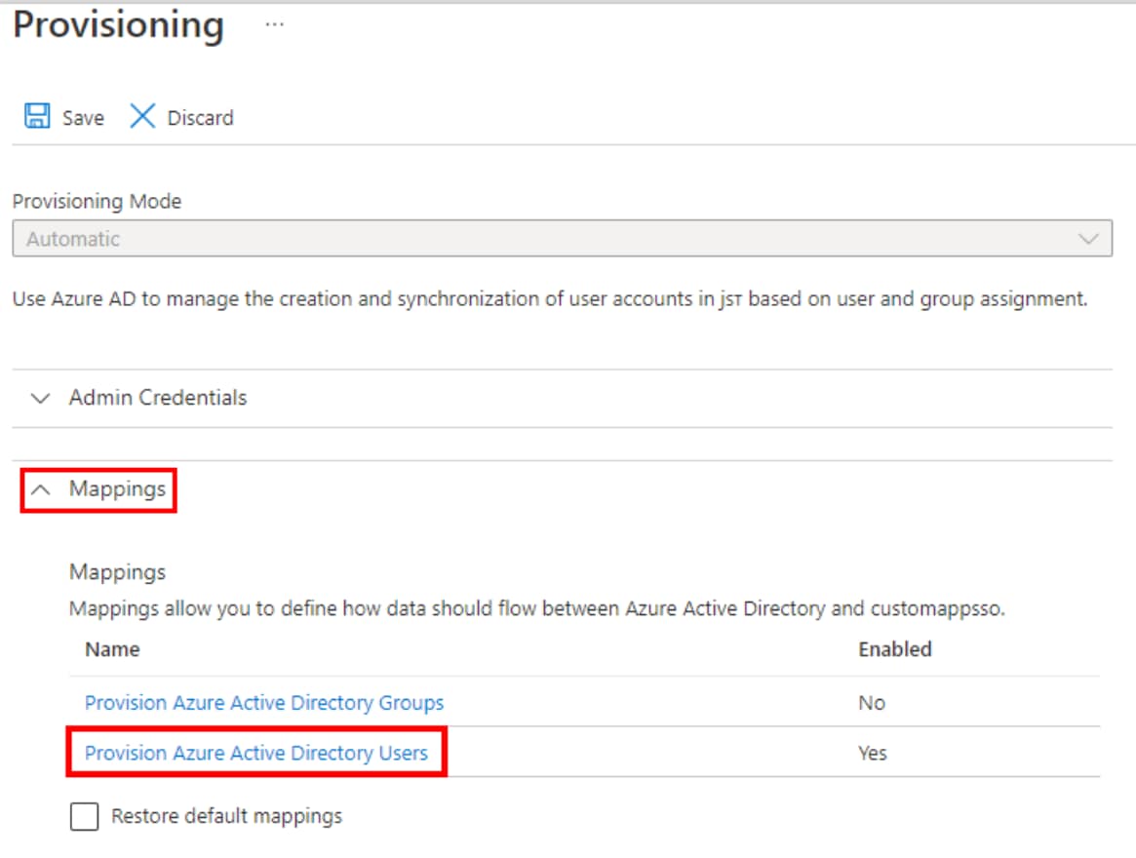The height and width of the screenshot is (858, 1136).
Task: Click the Discard text label
Action: click(x=200, y=118)
